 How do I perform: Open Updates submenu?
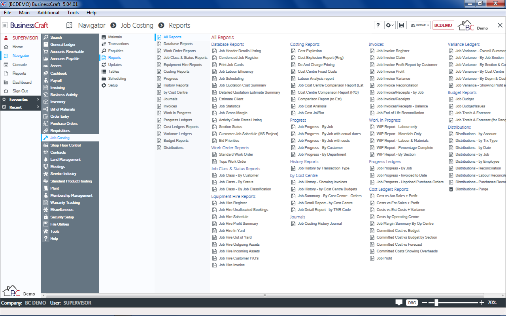115,65
